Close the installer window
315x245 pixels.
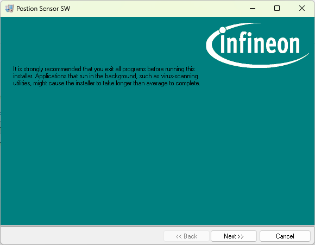pos(302,9)
